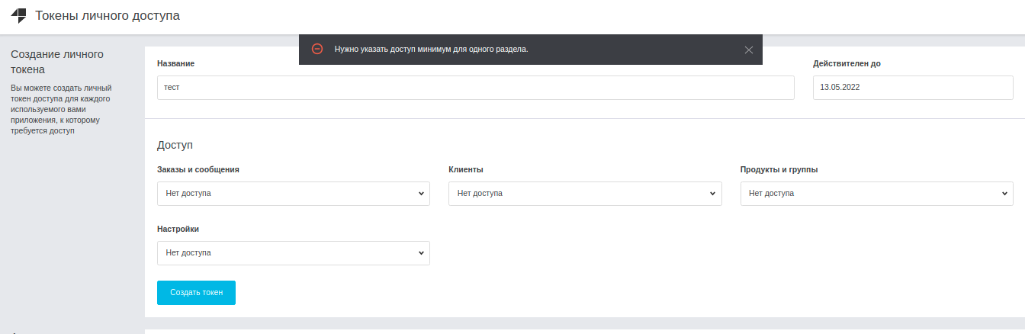Screen dimensions: 1025x334
Task: Expand the Клиенты access dropdown
Action: [585, 194]
